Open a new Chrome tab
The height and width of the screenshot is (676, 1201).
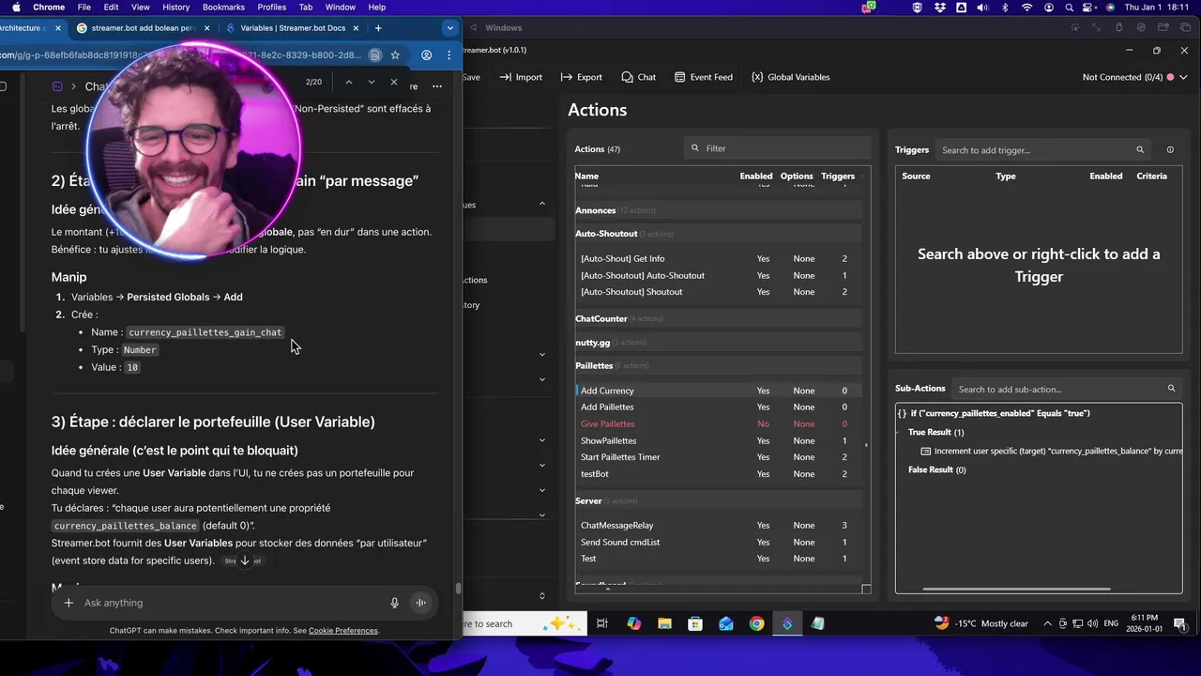(x=378, y=28)
